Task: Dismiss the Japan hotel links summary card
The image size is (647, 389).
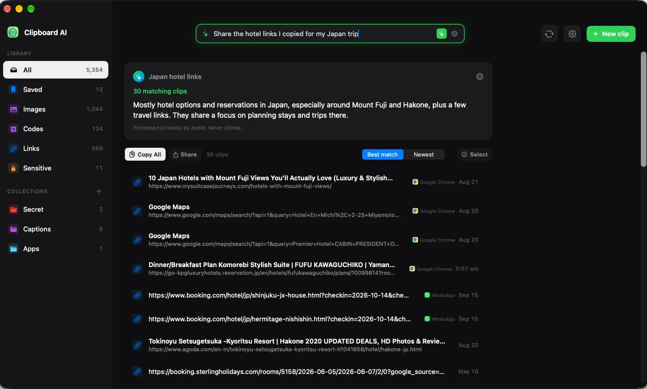Action: [480, 76]
